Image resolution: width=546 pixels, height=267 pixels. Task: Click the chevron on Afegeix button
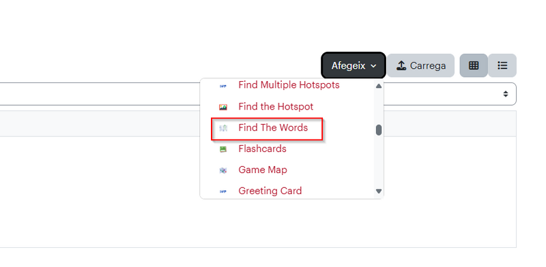pyautogui.click(x=373, y=65)
